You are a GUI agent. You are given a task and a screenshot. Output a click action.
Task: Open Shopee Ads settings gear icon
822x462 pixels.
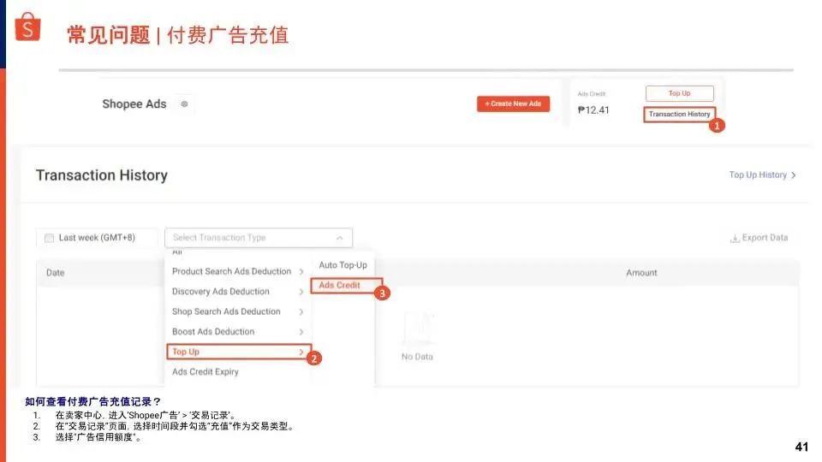(x=184, y=104)
